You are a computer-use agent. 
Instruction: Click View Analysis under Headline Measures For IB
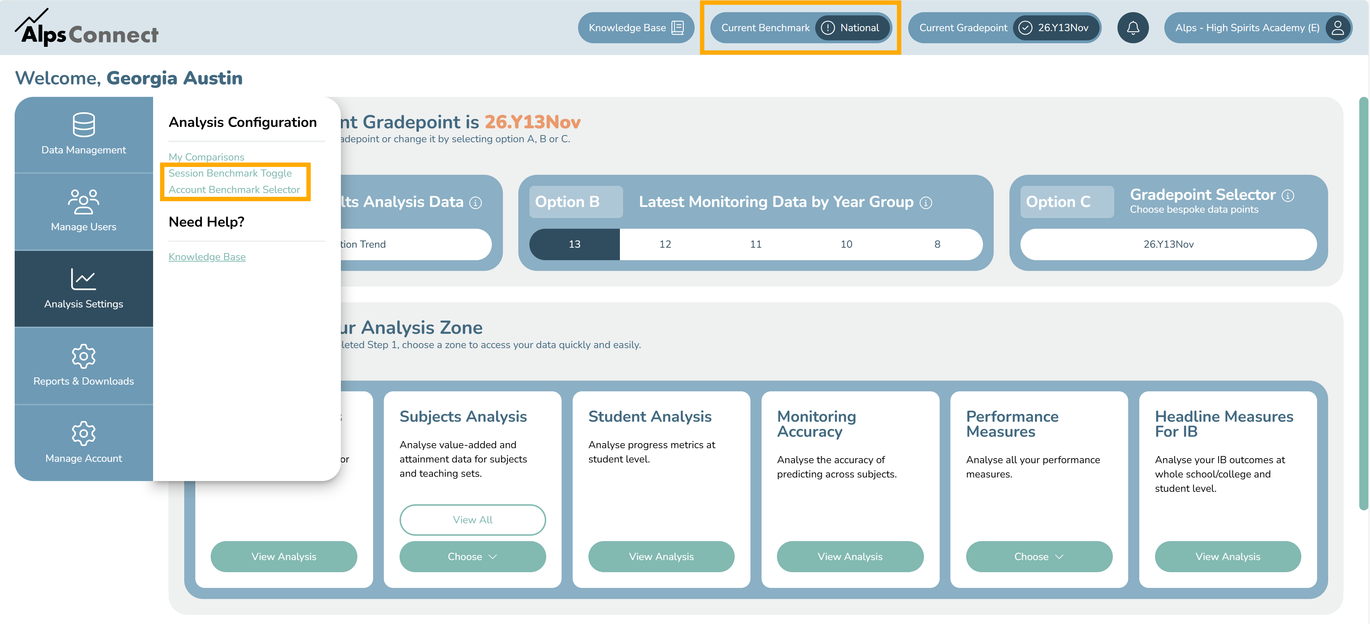[x=1228, y=556]
